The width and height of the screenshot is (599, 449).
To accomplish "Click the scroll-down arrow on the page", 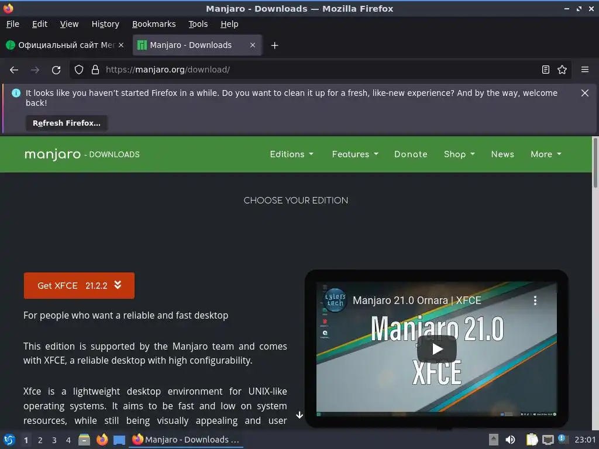I will pyautogui.click(x=299, y=415).
